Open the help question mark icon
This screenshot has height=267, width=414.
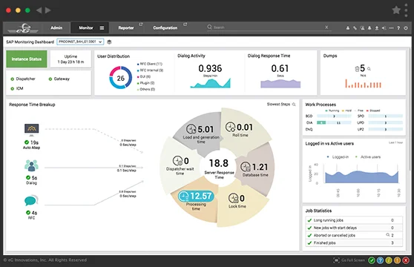(x=398, y=27)
